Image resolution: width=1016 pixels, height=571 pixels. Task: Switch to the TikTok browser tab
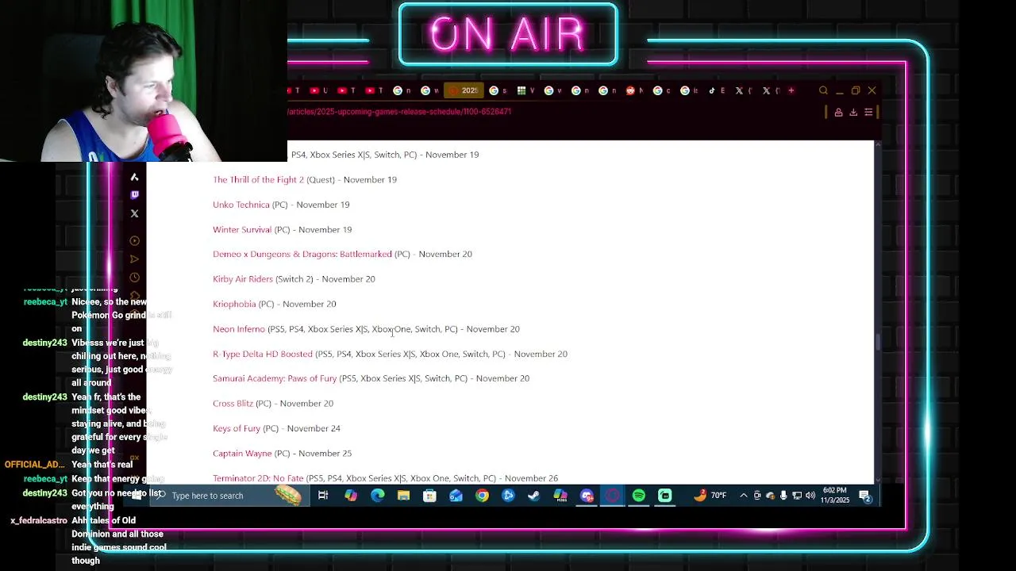tap(716, 90)
